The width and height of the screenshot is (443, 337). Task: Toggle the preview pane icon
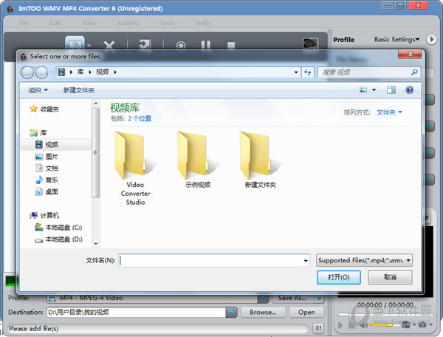(391, 90)
